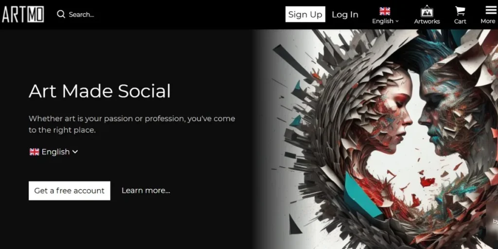Viewport: 498px width, 249px height.
Task: Select the Cart menu label
Action: (460, 21)
